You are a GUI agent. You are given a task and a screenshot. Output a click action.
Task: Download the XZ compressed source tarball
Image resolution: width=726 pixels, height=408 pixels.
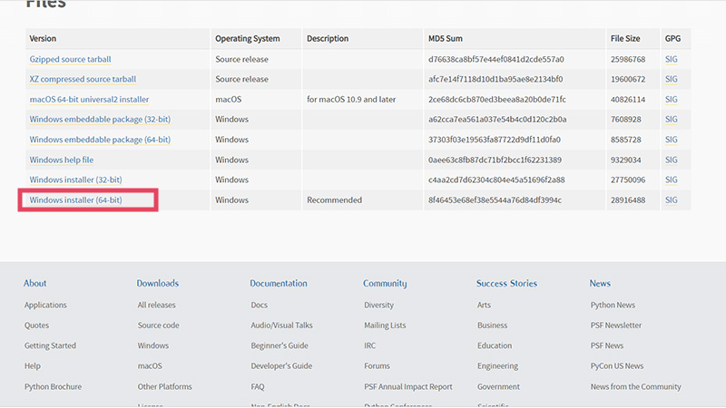83,79
